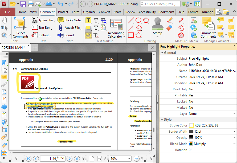Image resolution: width=237 pixels, height=163 pixels.
Task: Open the Layer dropdown
Action: click(234, 113)
